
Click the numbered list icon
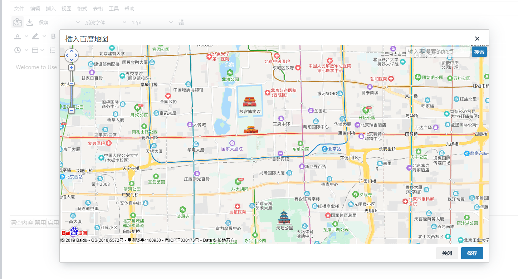click(52, 50)
